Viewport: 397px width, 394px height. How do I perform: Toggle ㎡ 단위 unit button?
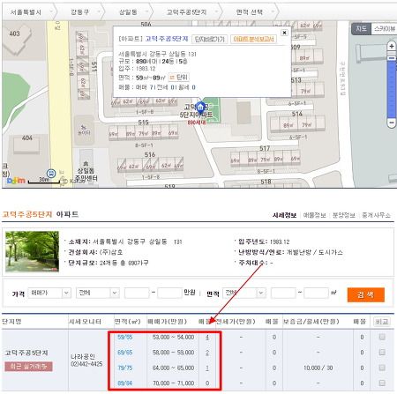tap(178, 78)
